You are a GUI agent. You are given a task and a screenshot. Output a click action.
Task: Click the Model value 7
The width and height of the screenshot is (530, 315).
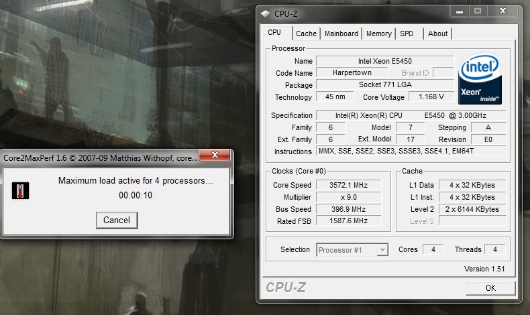click(x=411, y=127)
